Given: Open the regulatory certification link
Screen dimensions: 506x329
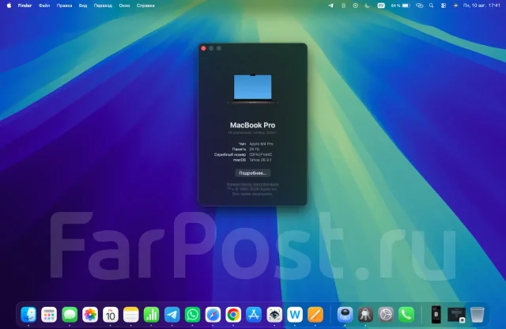Looking at the screenshot, I should [x=253, y=184].
